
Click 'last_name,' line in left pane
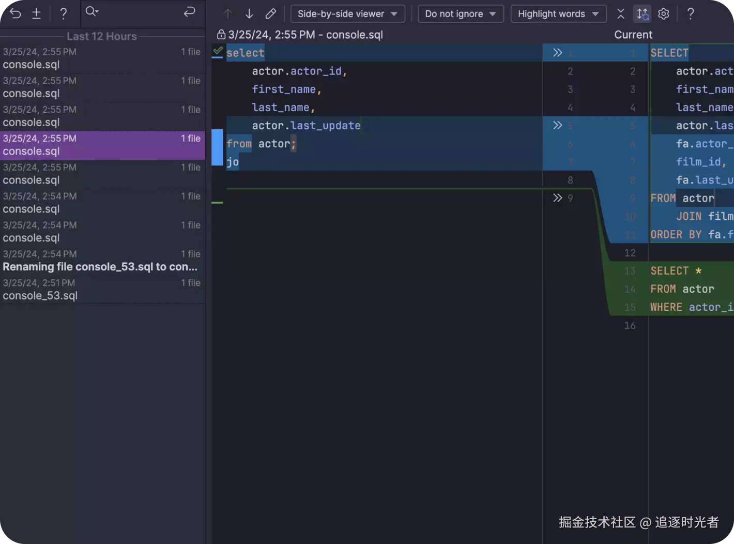(283, 107)
